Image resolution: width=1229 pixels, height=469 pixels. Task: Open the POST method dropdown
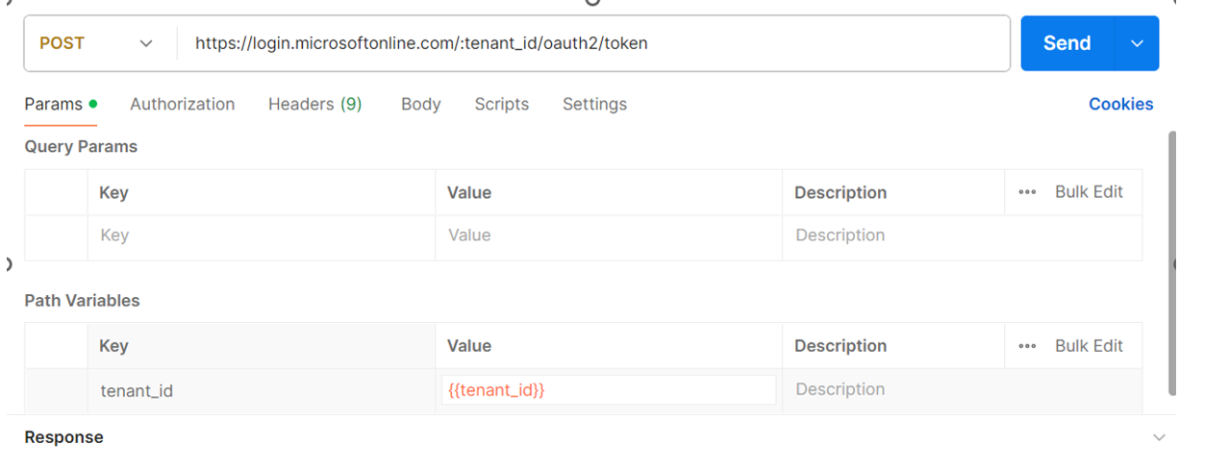point(96,43)
